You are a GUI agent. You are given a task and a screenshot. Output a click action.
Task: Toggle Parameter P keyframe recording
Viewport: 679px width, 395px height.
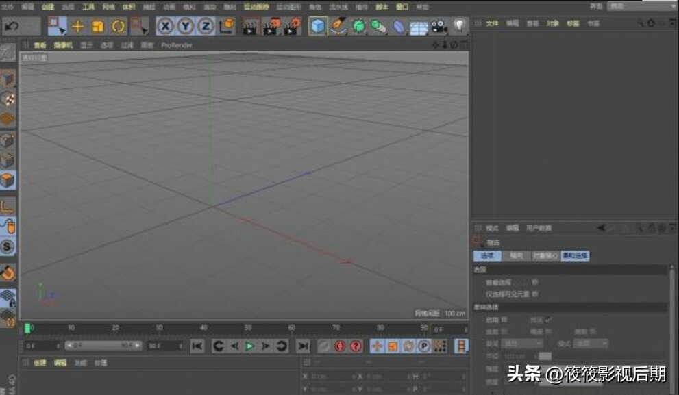tap(424, 346)
